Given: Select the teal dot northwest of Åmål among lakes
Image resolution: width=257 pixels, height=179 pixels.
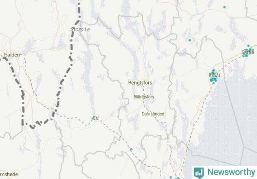Looking at the screenshot, I should 190,40.
